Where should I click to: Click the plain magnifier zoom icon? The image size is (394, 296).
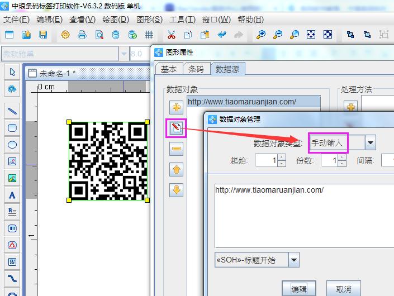pos(295,35)
